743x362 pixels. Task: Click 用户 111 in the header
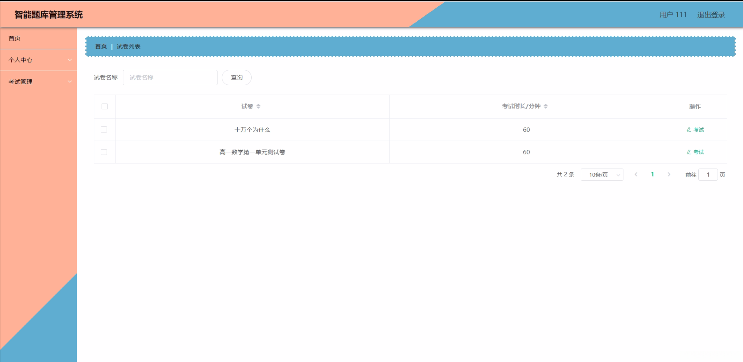coord(673,15)
